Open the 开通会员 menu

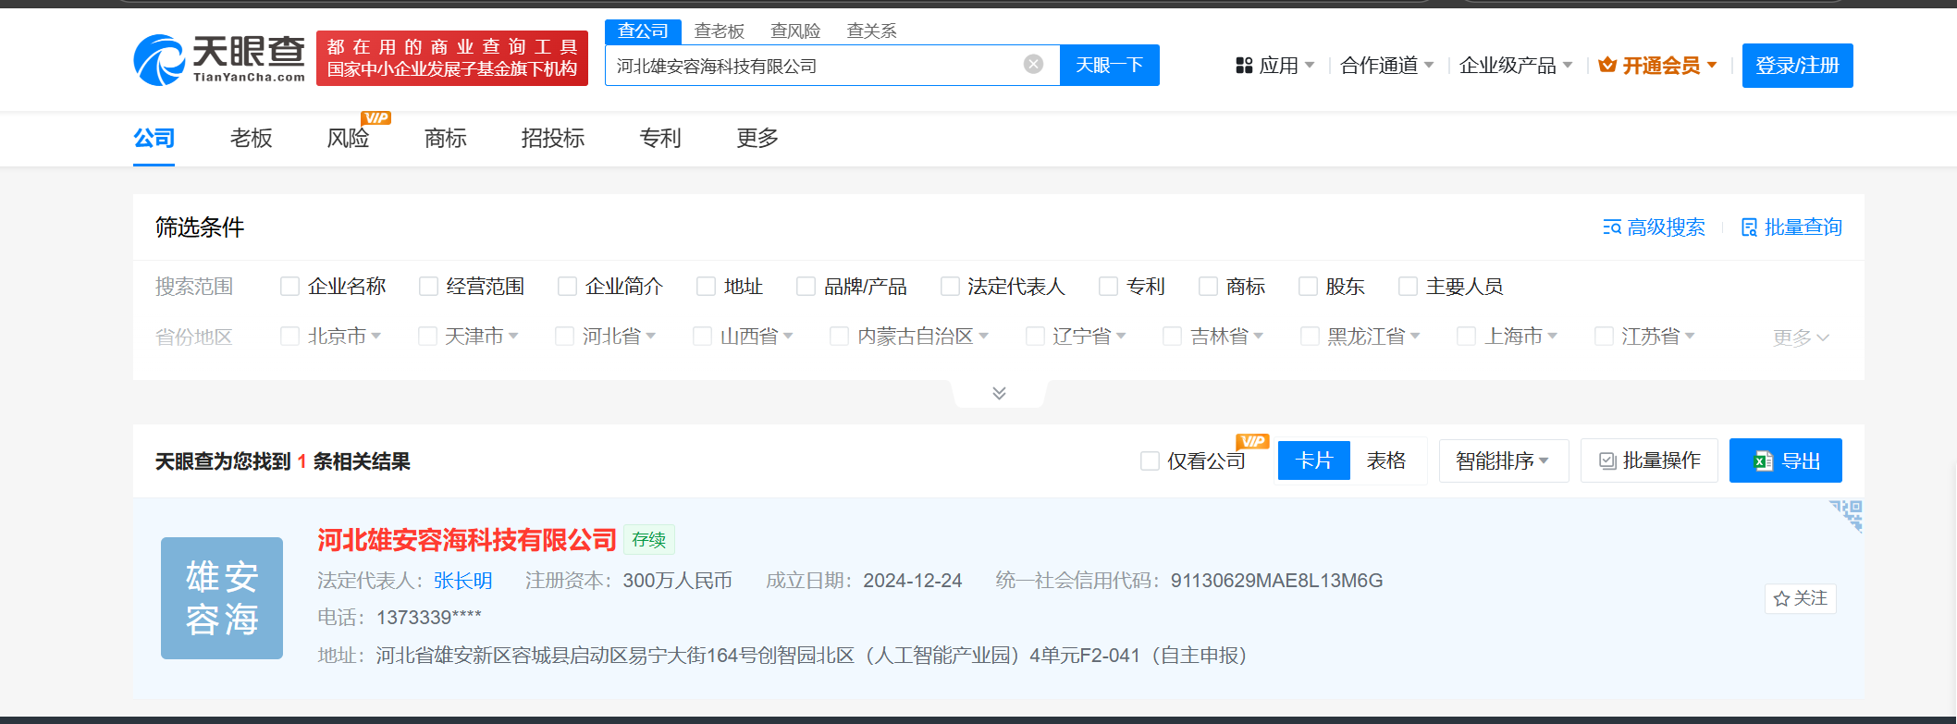pos(1658,66)
